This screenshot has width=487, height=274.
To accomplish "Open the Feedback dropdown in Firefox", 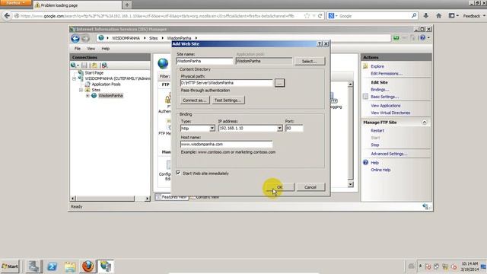I will coord(474,16).
